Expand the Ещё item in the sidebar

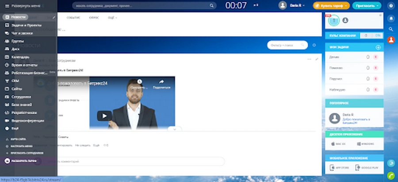coord(15,128)
